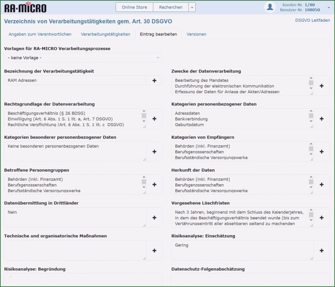Viewport: 335px width, 287px height.
Task: Add an entry to Rechtsgrundlage der Datenverarbeitung
Action: point(154,119)
